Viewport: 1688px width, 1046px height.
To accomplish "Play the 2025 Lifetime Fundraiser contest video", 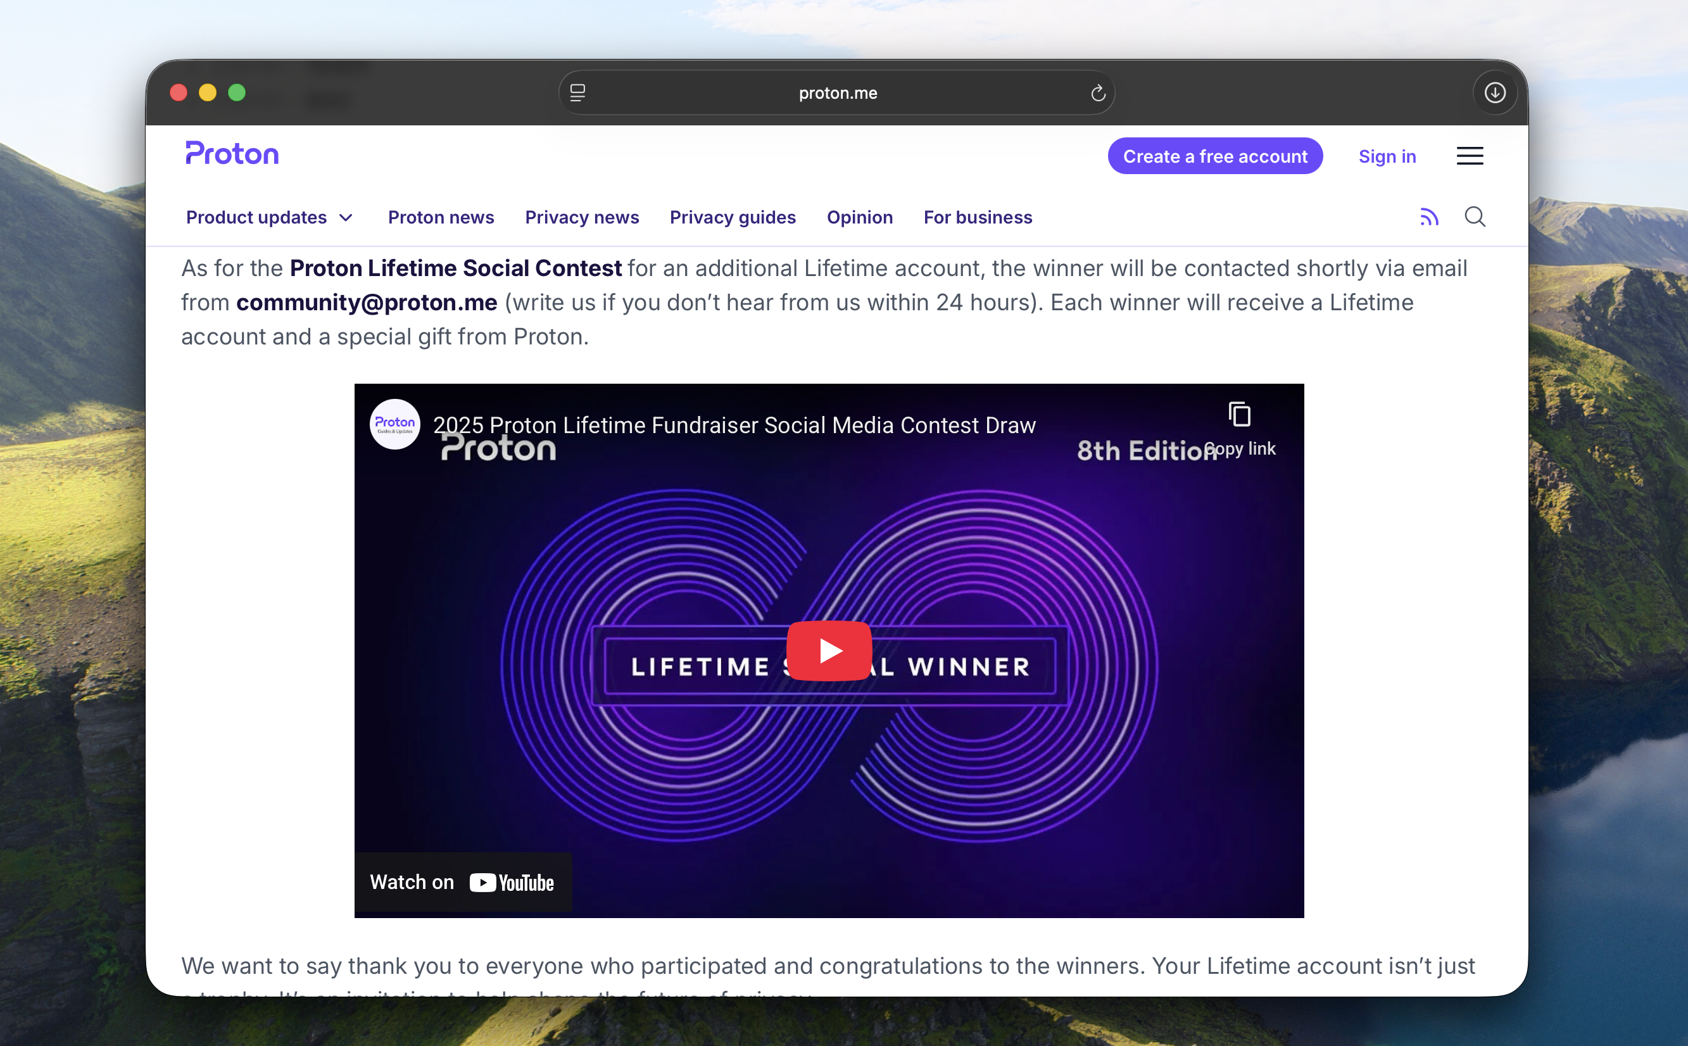I will [x=828, y=649].
